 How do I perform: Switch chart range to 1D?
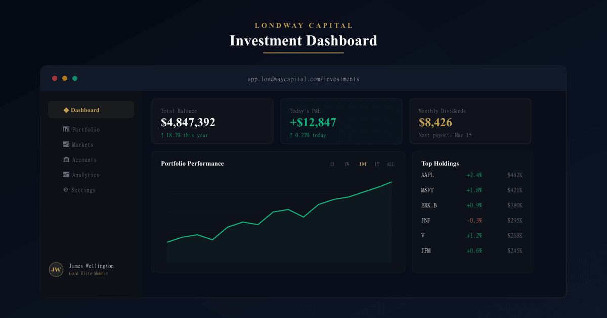[x=332, y=164]
